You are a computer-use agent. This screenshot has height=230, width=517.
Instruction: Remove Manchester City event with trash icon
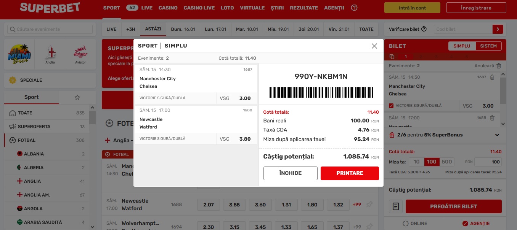tap(492, 77)
